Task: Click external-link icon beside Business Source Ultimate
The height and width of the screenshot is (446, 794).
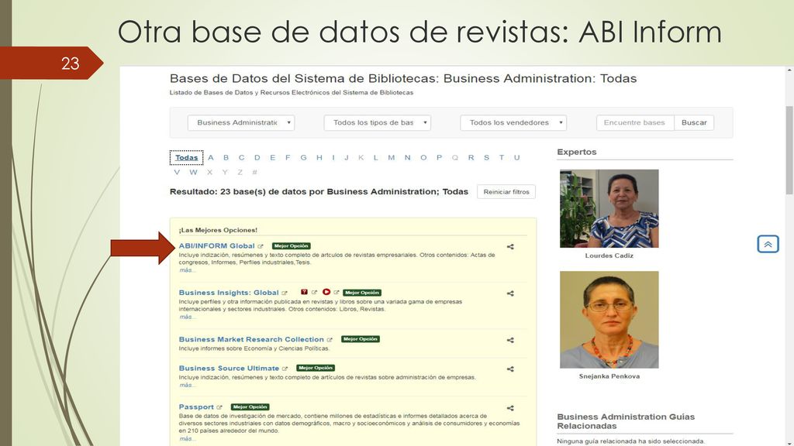Action: (x=285, y=369)
